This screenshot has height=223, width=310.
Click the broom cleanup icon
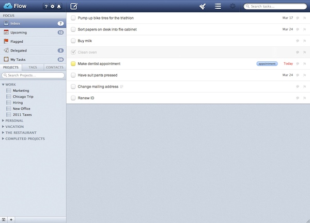point(203,6)
